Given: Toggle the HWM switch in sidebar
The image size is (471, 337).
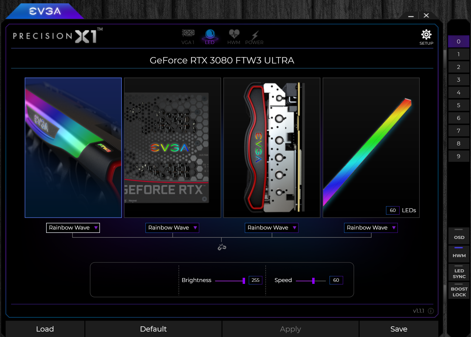Looking at the screenshot, I should (459, 254).
